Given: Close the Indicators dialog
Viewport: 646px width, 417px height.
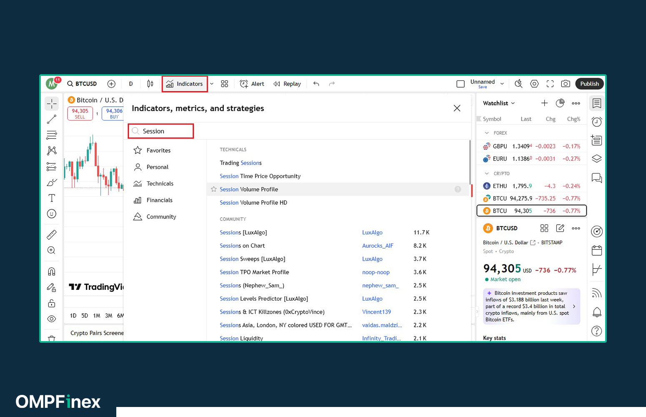Looking at the screenshot, I should (x=457, y=108).
